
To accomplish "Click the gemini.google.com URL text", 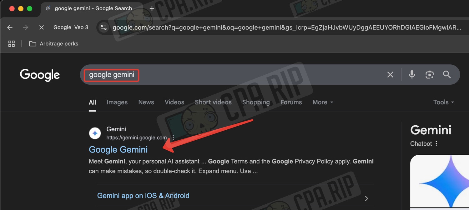I will (137, 137).
